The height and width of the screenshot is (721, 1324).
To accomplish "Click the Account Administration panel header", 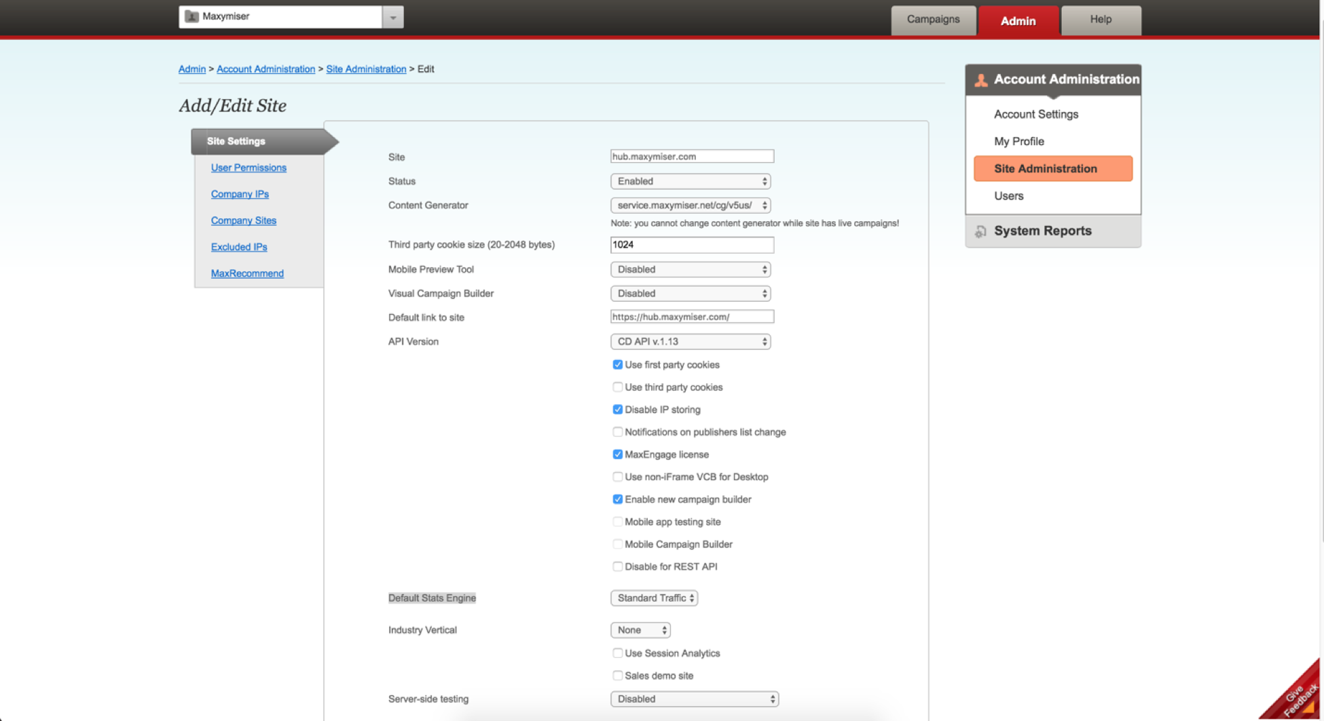I will pyautogui.click(x=1053, y=80).
